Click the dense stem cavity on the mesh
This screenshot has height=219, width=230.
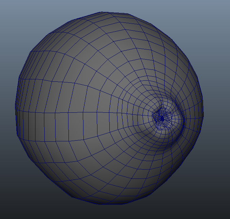coord(162,119)
